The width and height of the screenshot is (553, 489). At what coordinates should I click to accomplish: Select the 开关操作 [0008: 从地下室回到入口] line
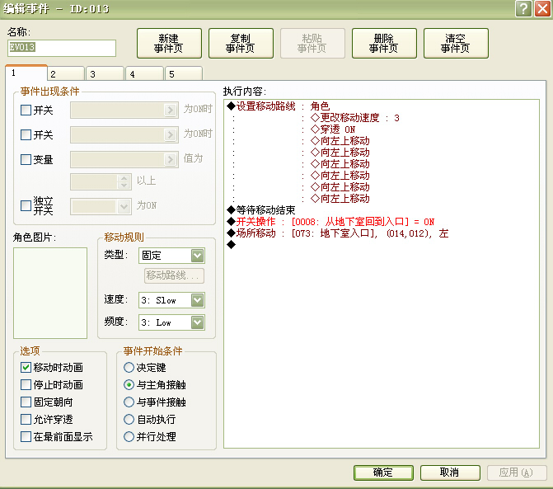click(x=330, y=222)
